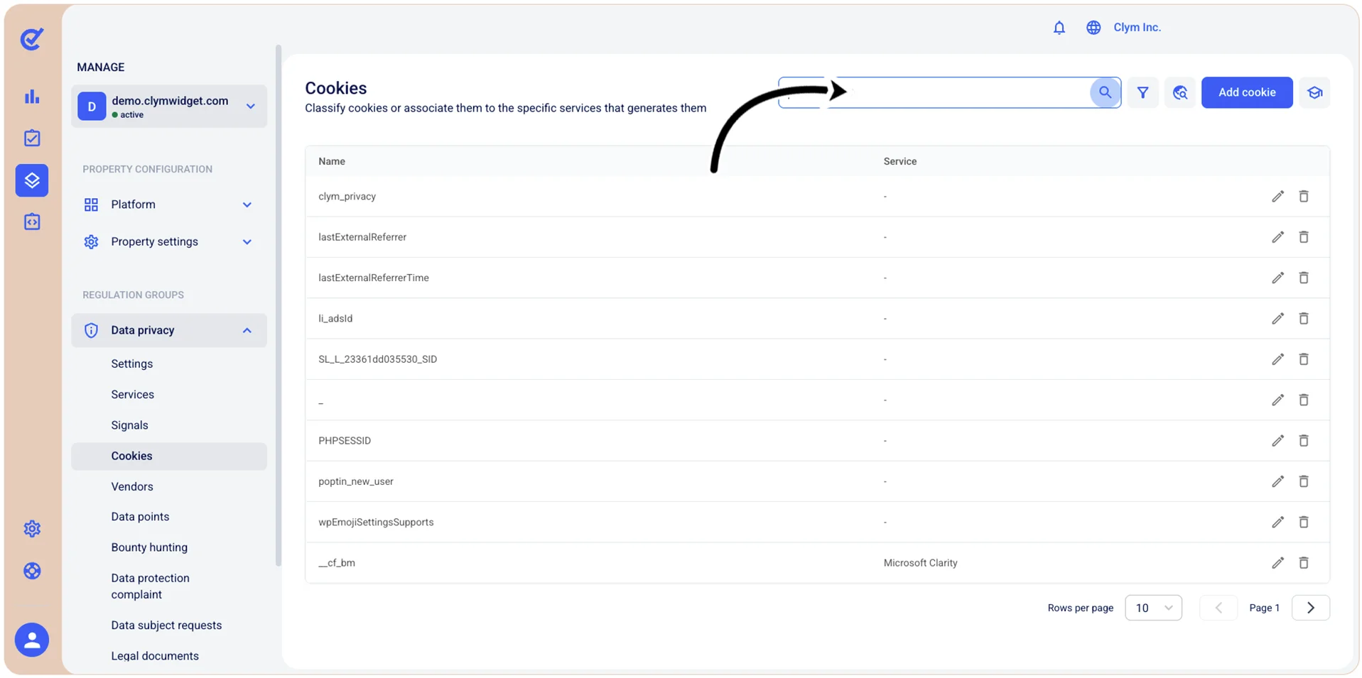Open Settings under Data privacy

tap(132, 363)
